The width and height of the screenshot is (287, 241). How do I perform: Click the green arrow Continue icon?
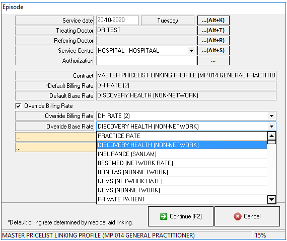click(164, 216)
